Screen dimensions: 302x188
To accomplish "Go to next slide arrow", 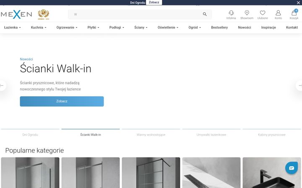I will pos(299,85).
